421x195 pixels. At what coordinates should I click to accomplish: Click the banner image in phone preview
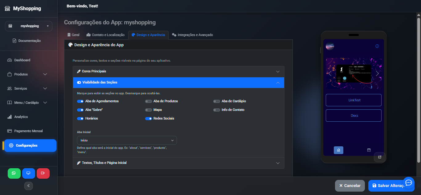click(x=354, y=74)
